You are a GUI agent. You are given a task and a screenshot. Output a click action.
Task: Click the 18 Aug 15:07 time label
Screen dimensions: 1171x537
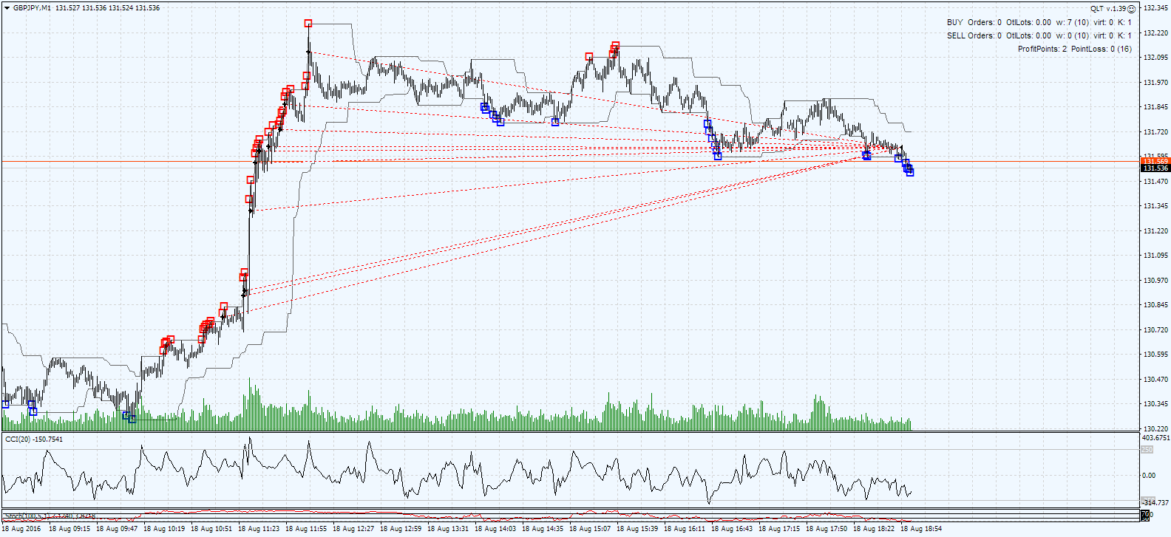point(590,529)
